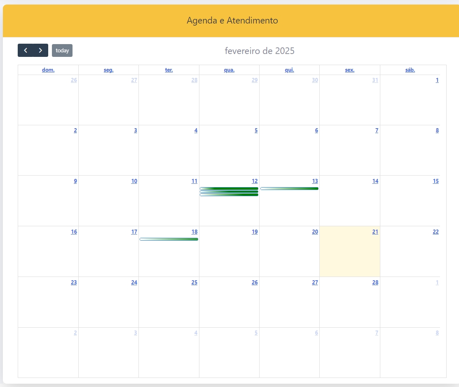Open the first event bar on February 12

(x=229, y=189)
